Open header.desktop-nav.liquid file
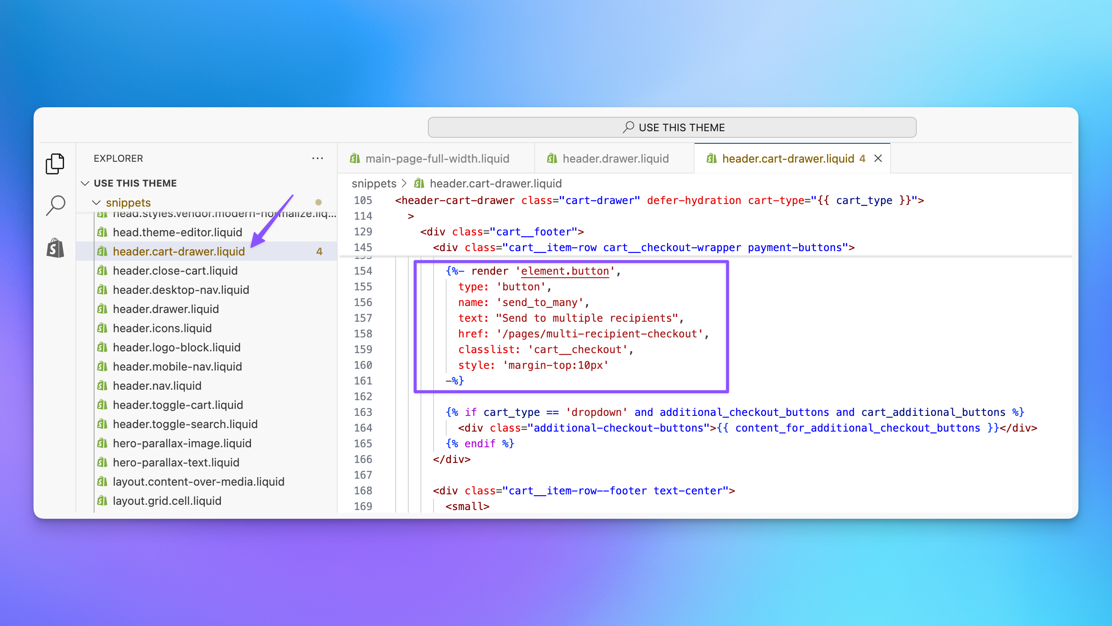 pyautogui.click(x=181, y=290)
